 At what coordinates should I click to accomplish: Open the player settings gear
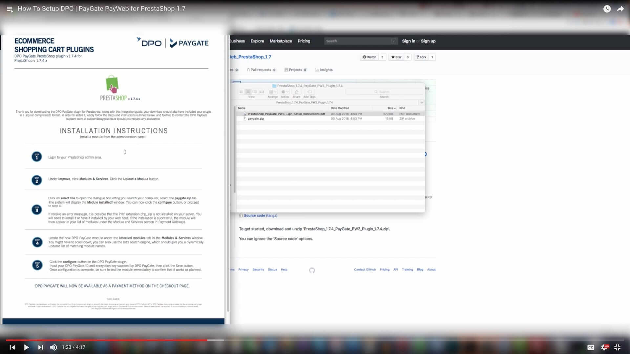point(604,347)
